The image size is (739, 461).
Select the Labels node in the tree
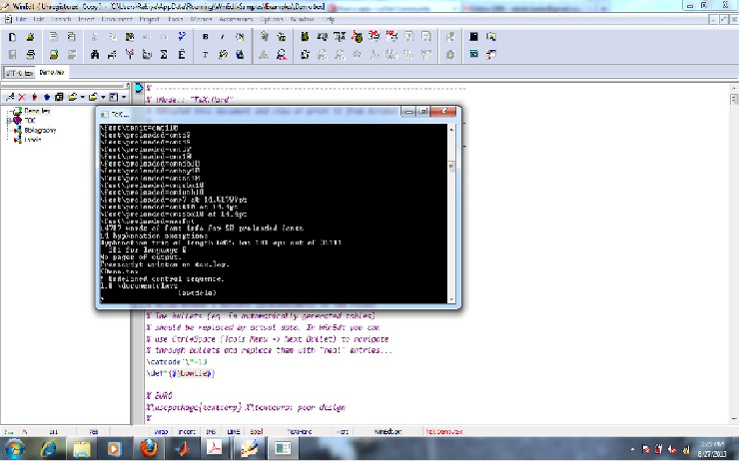click(x=33, y=140)
